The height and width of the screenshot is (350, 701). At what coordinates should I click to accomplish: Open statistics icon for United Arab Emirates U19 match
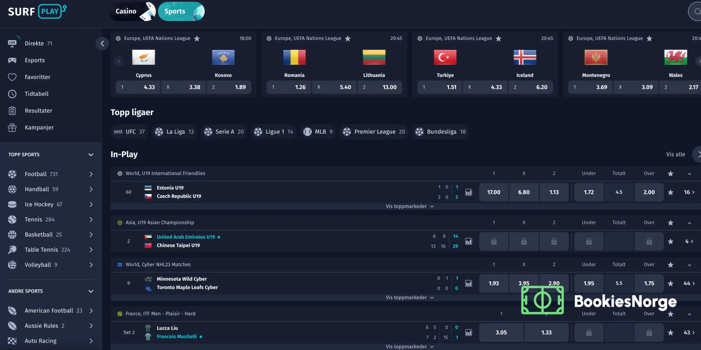click(x=469, y=241)
